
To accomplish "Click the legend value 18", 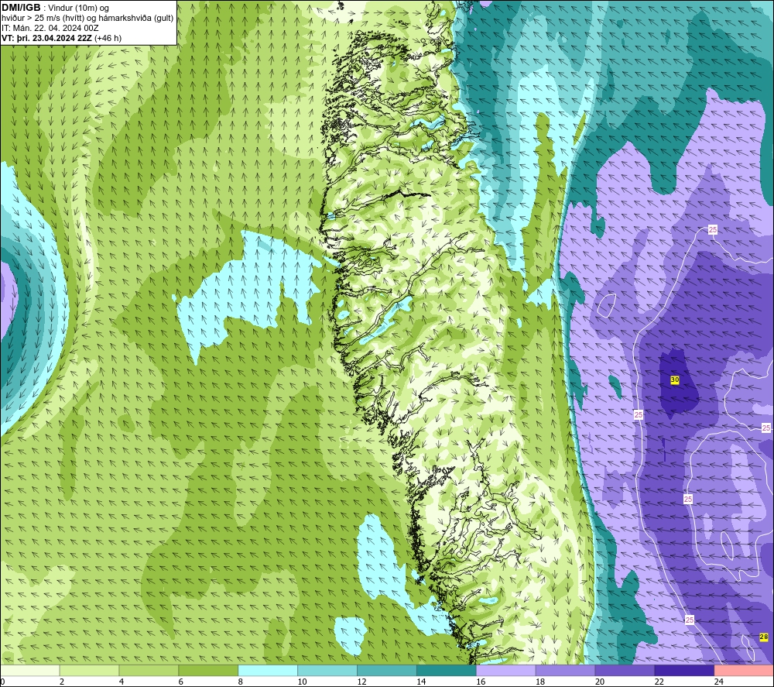I will click(x=540, y=682).
